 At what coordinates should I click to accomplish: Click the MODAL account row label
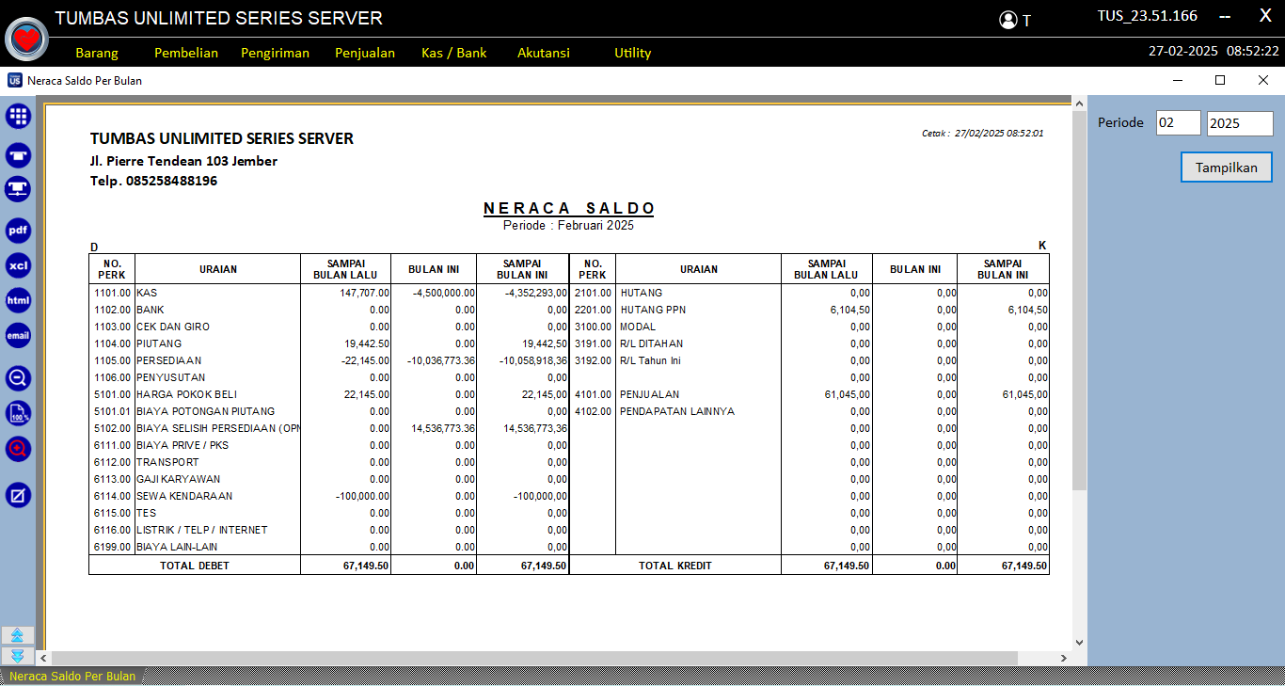coord(638,327)
